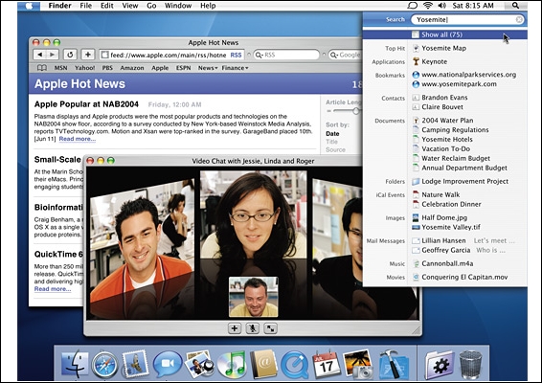
Task: Open Safari bookmarks book icon
Action: tap(42, 68)
